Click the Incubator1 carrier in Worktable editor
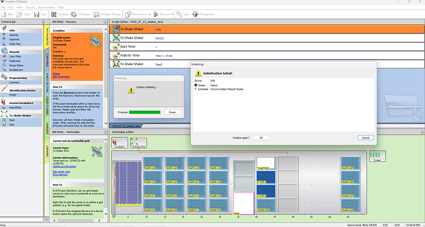This screenshot has width=425, height=227. point(119,143)
